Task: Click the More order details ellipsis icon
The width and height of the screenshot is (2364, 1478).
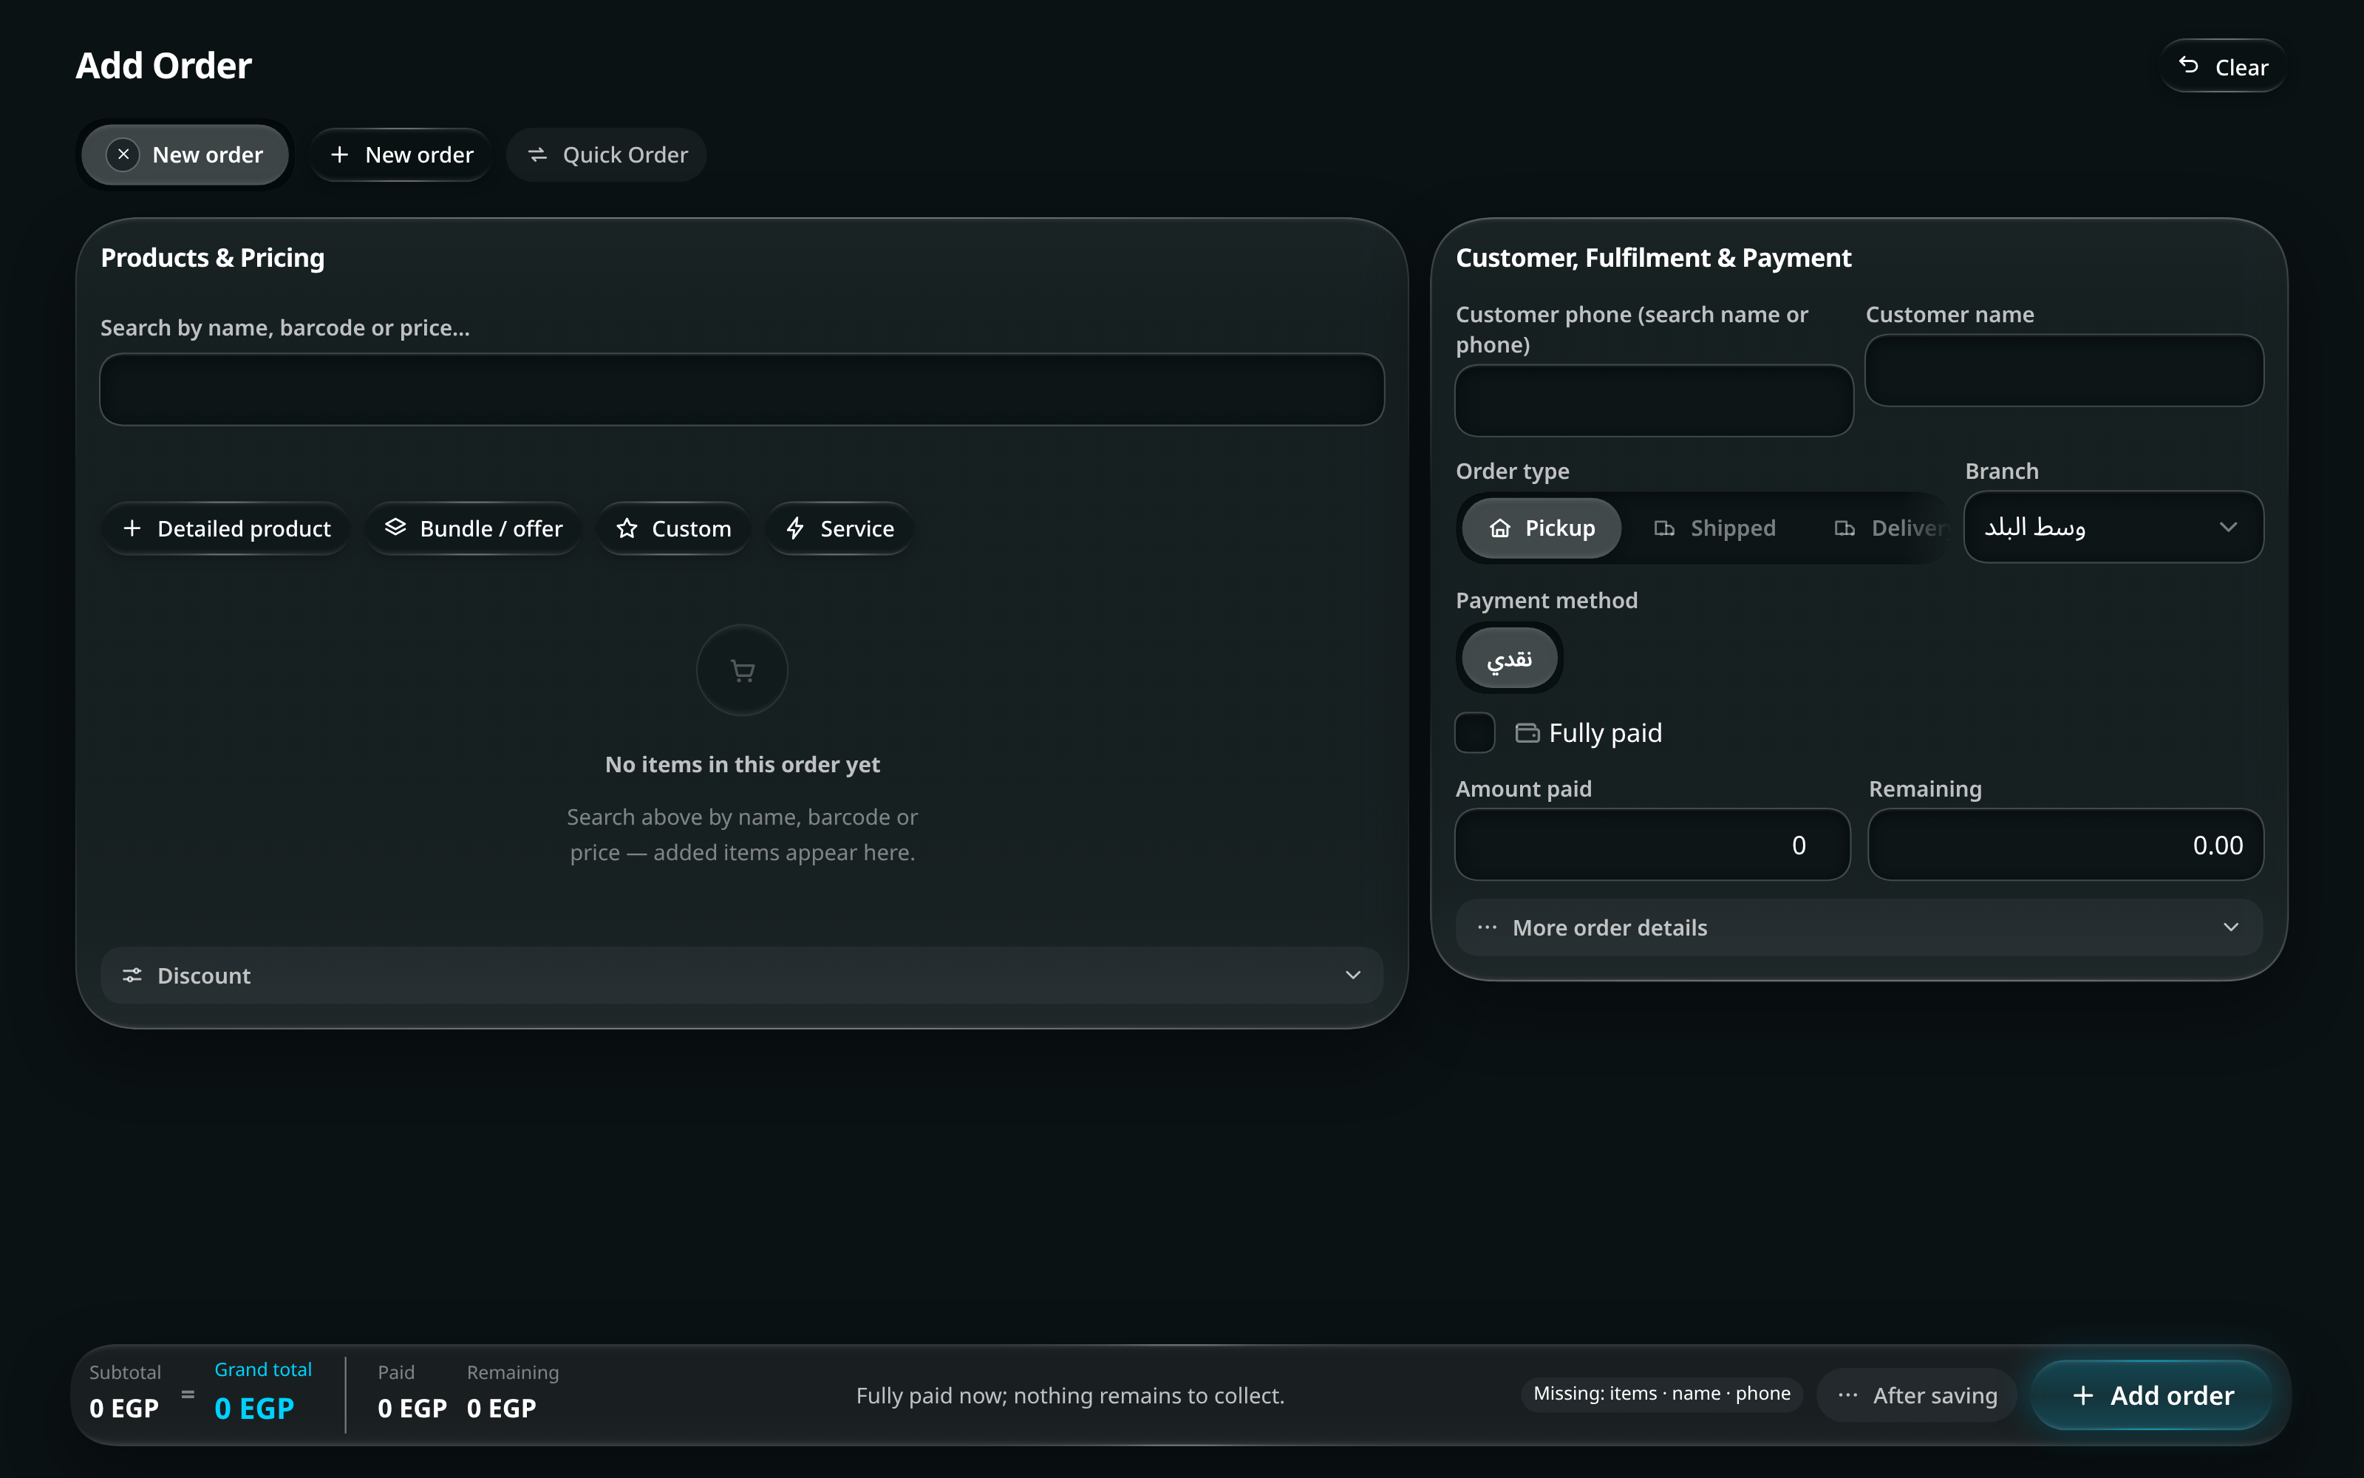Action: click(1488, 927)
